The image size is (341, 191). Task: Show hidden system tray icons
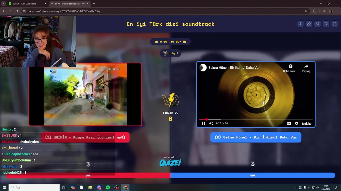click(x=296, y=188)
